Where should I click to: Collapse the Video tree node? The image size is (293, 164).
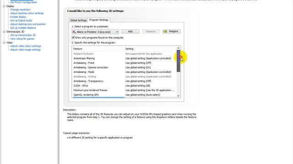pos(4,42)
